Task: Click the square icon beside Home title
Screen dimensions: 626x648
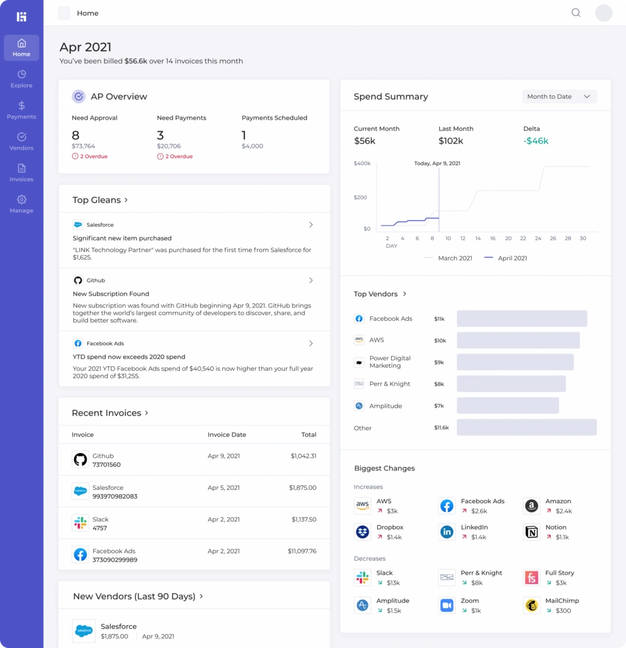Action: (x=64, y=13)
